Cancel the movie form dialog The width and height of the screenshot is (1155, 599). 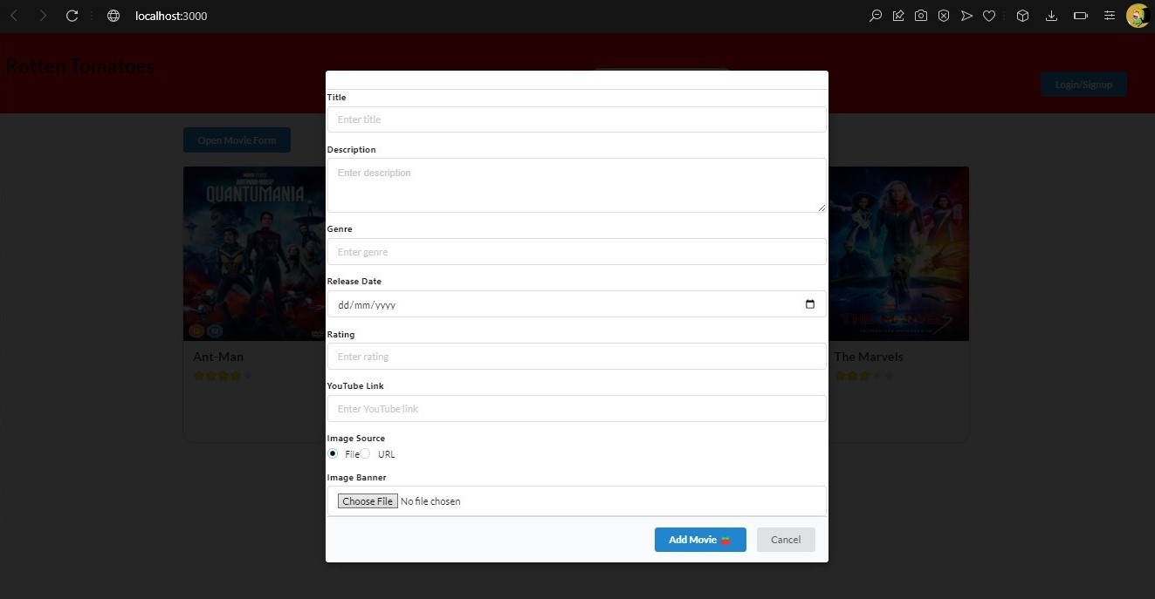tap(786, 540)
